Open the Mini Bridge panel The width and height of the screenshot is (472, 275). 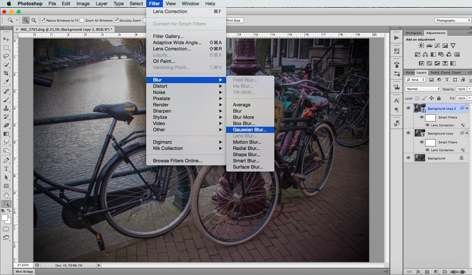(x=24, y=272)
